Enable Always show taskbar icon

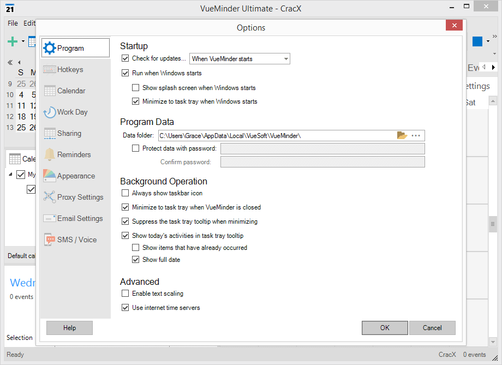(125, 193)
